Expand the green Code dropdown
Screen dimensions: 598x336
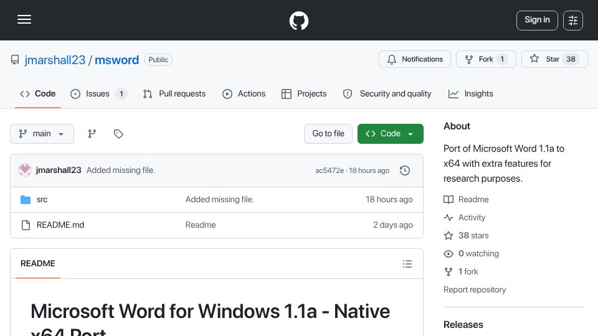(390, 134)
